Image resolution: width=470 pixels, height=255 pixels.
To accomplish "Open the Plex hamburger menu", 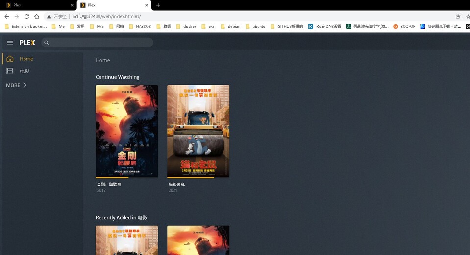I will point(10,43).
